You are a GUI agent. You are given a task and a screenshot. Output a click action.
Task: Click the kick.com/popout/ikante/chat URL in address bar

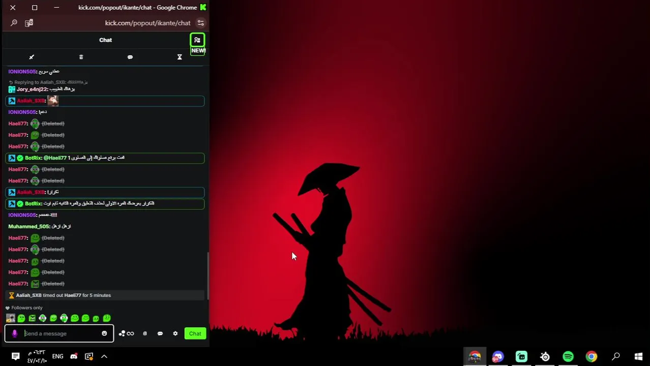point(147,23)
